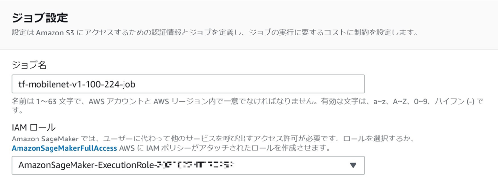Open the AmazonSageMakerFullAccess policy link
The width and height of the screenshot is (498, 193).
(x=65, y=148)
